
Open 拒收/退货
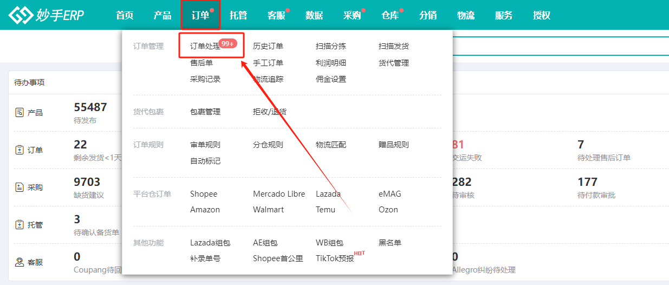(270, 112)
